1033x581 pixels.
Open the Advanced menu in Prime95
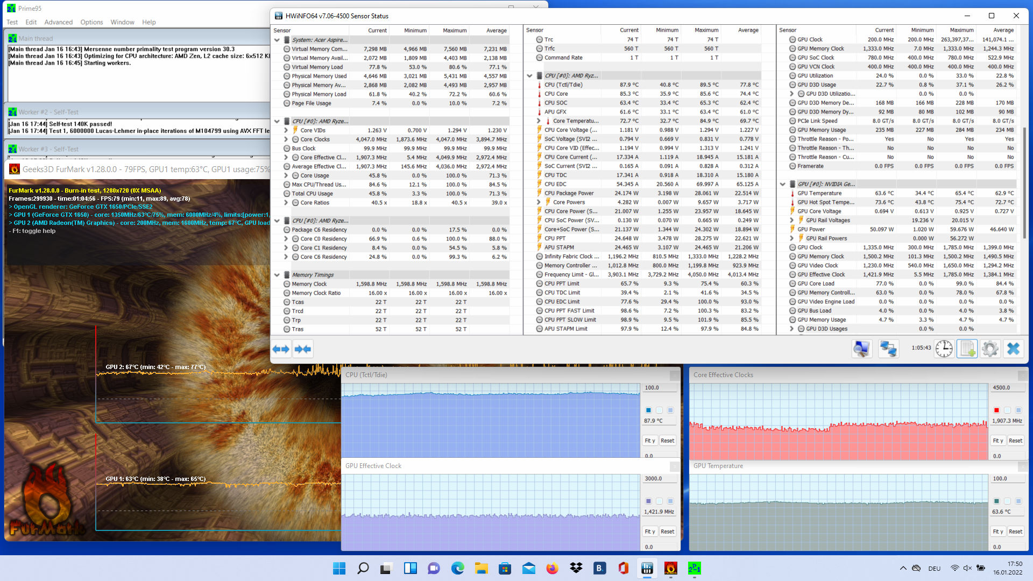pyautogui.click(x=58, y=22)
